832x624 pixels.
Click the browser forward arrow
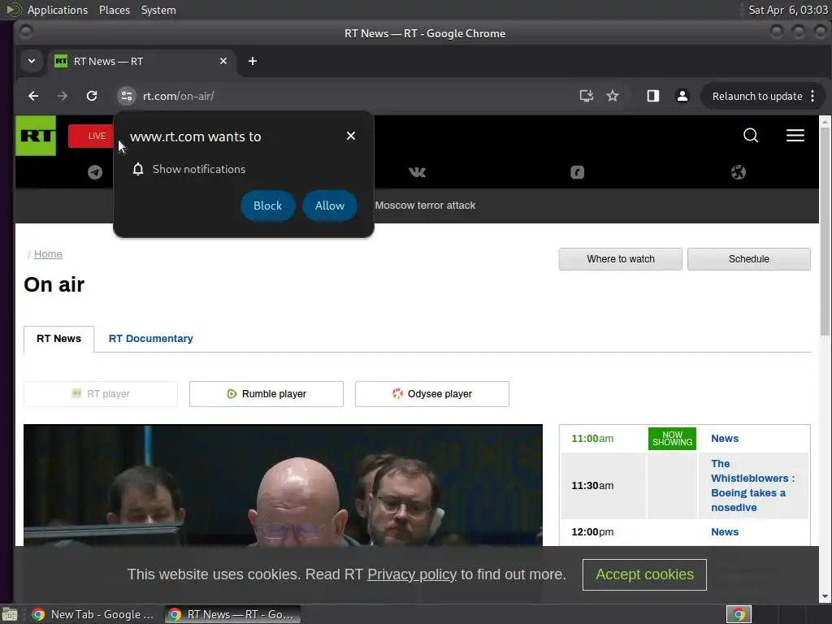(62, 96)
